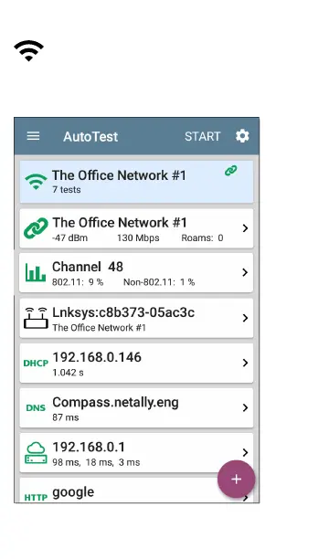
Task: Select The Office Network #1 7 tests header
Action: (136, 182)
